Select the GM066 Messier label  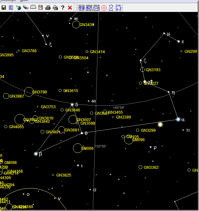click(87, 149)
